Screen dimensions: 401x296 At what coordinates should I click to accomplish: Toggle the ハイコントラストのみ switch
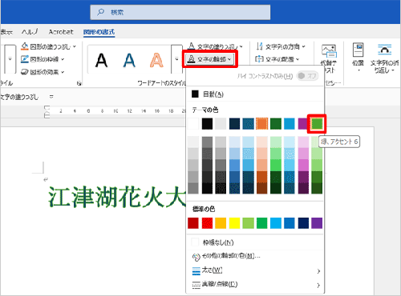[307, 76]
